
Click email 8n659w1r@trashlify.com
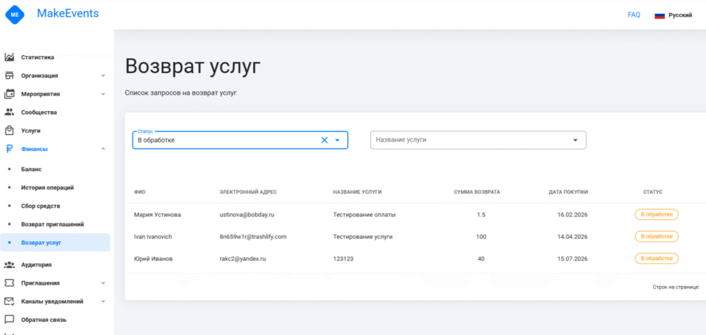[x=253, y=237]
